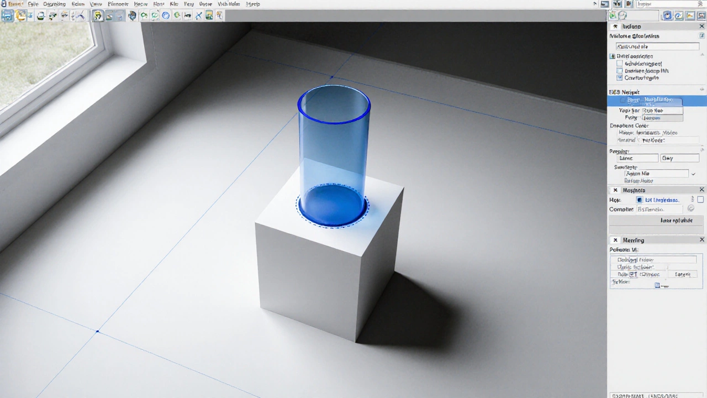Image resolution: width=707 pixels, height=398 pixels.
Task: Collapse the EIES Nerjupt section arrow
Action: [702, 90]
